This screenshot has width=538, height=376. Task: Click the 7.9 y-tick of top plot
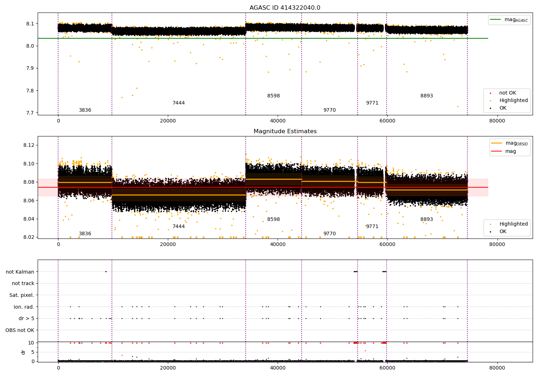click(x=30, y=68)
